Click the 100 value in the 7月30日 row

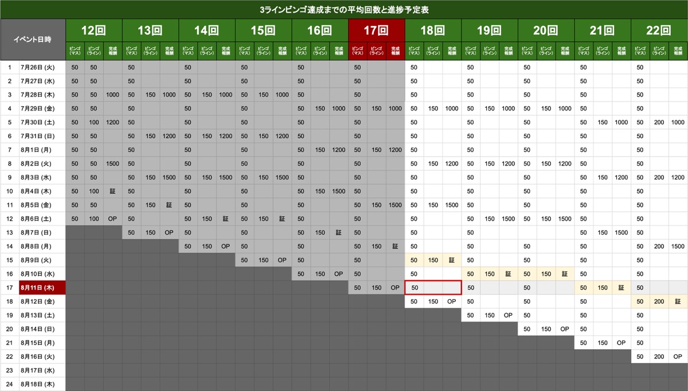(x=93, y=122)
